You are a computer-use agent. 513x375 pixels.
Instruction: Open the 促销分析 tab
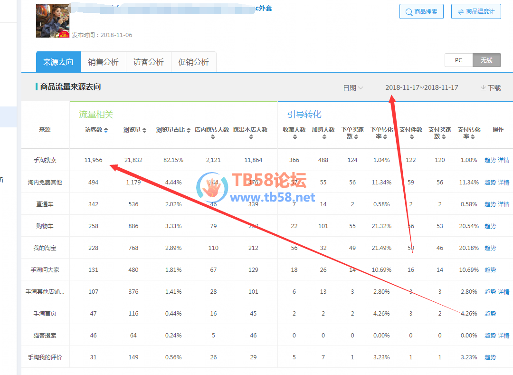tap(194, 62)
